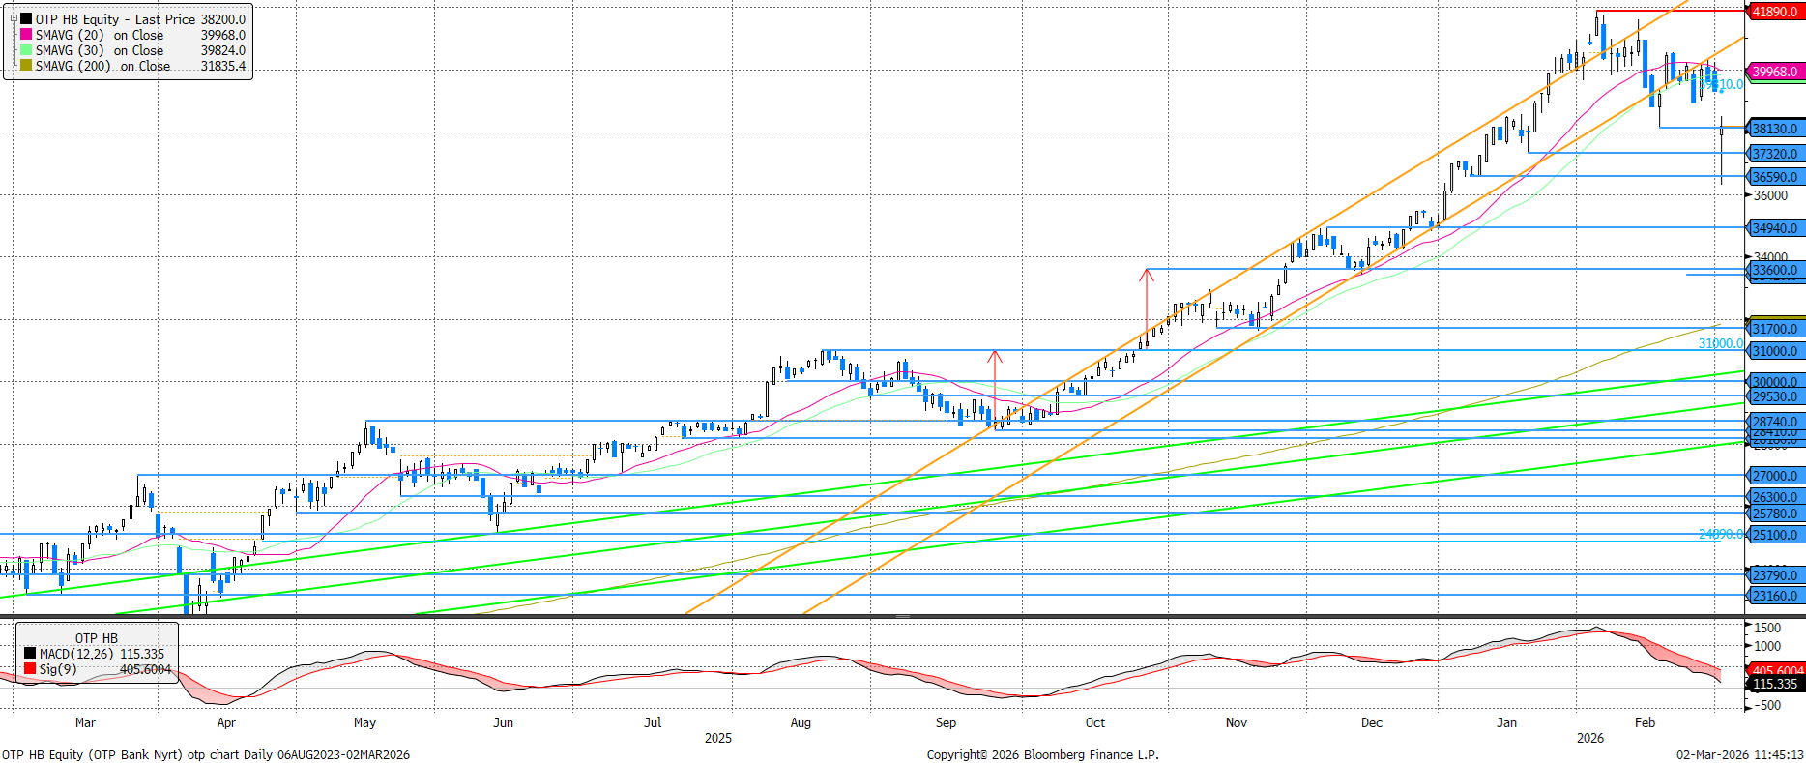The height and width of the screenshot is (763, 1806).
Task: Select the SMAVG (200) on Close legend entry
Action: 102,66
